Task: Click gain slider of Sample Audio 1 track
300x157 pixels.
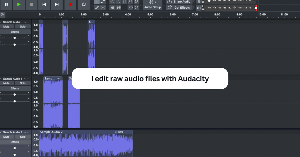Action: pos(14,94)
